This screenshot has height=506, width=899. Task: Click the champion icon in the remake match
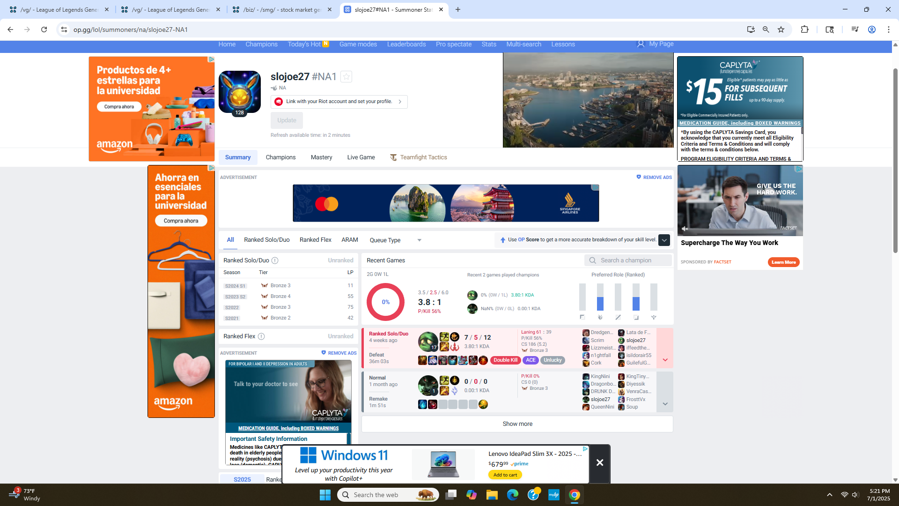point(428,386)
